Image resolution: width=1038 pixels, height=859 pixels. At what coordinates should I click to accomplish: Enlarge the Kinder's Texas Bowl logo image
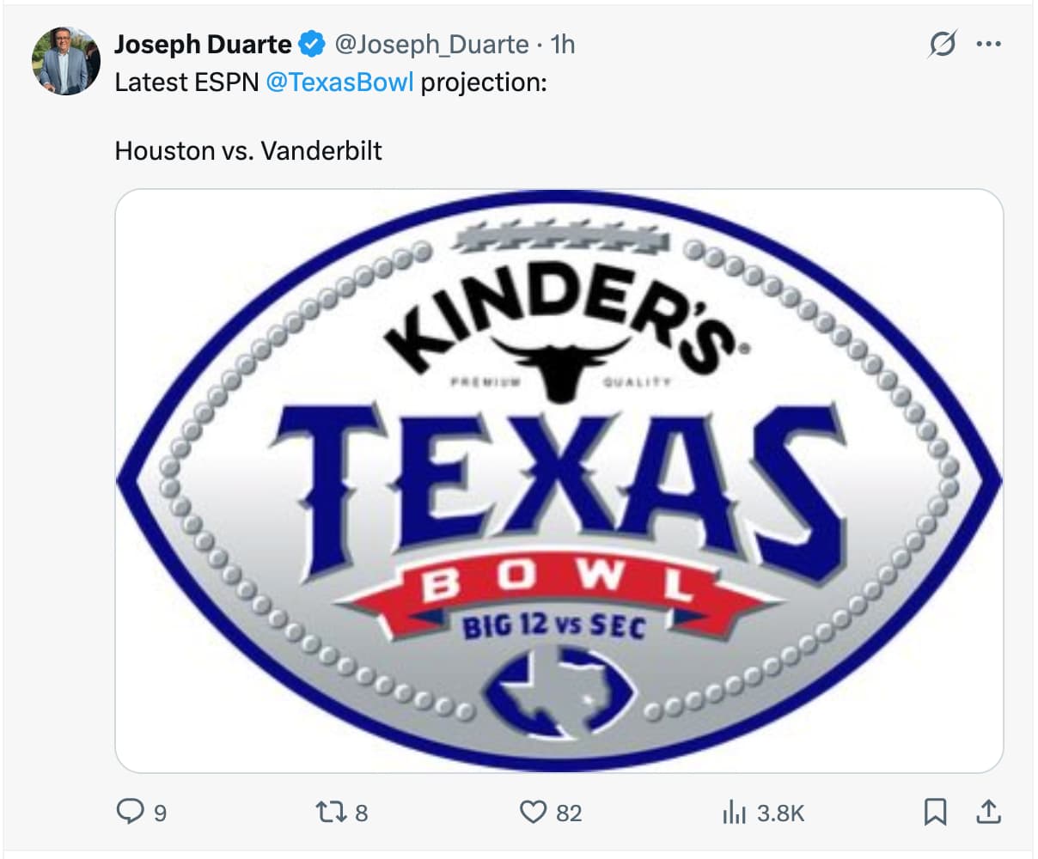pyautogui.click(x=559, y=481)
